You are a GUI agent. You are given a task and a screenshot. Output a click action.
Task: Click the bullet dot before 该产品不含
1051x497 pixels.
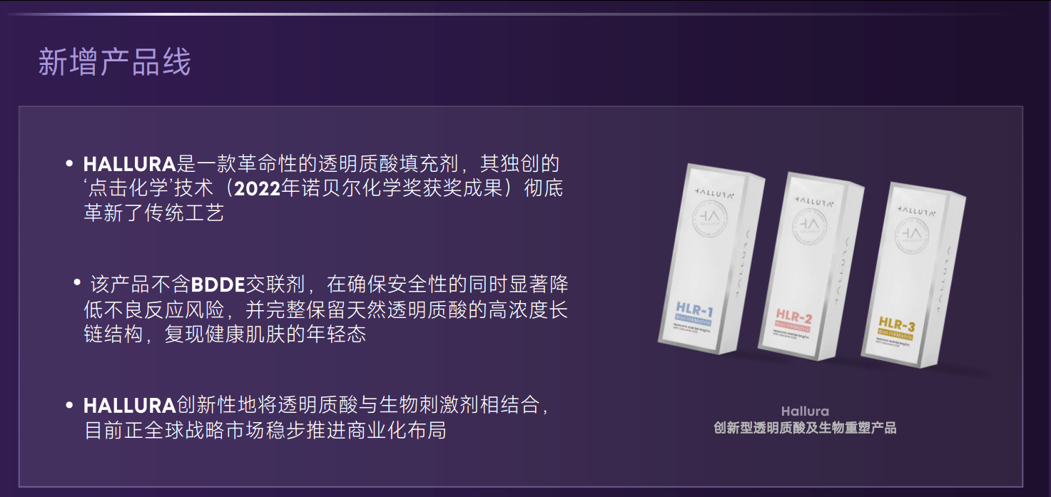coord(77,283)
